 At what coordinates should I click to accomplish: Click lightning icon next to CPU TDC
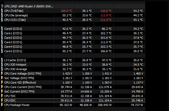pyautogui.click(x=2, y=96)
